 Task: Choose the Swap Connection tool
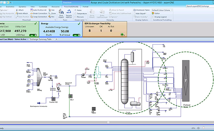click(39, 17)
